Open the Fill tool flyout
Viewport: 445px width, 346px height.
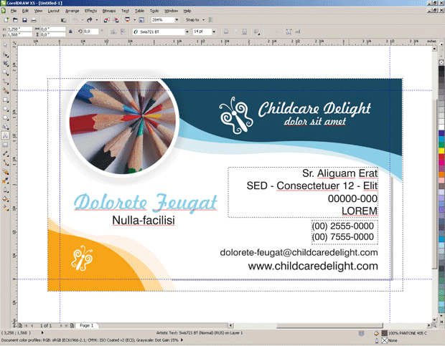pos(6,198)
